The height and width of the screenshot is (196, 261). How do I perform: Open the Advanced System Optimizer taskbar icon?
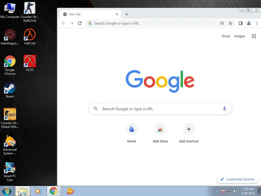click(70, 191)
